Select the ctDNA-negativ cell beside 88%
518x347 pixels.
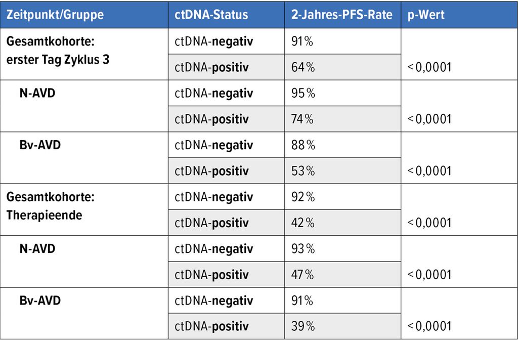[213, 145]
